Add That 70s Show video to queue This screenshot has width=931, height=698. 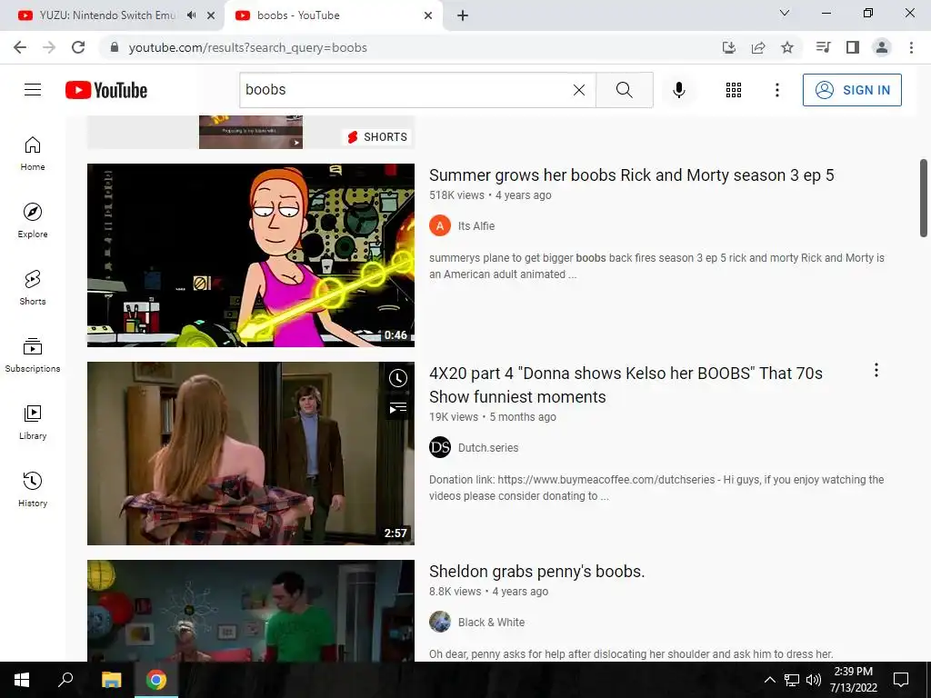pyautogui.click(x=398, y=408)
